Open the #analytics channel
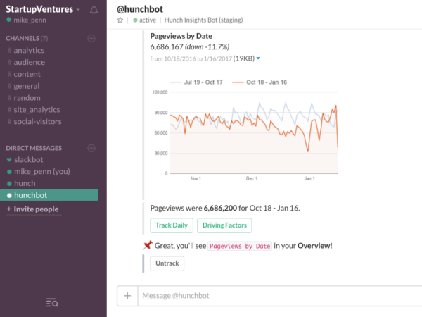Viewport: 422px width, 317px height. (28, 50)
